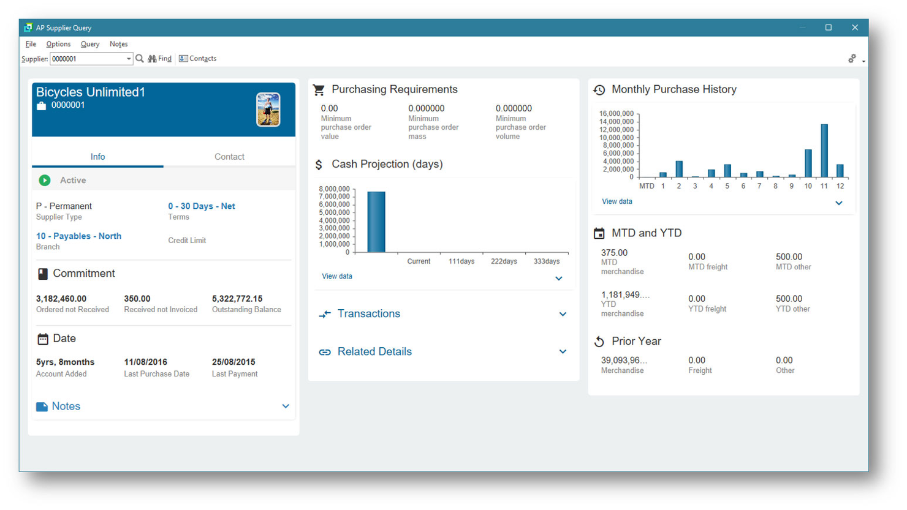
Task: Open the 0 - 30 Days - Net terms link
Action: 201,206
